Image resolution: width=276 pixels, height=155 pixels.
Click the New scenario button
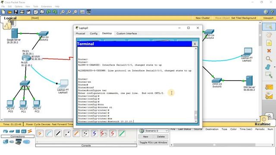146,136
